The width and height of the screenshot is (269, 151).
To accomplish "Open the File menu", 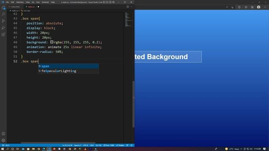I will pyautogui.click(x=8, y=2).
